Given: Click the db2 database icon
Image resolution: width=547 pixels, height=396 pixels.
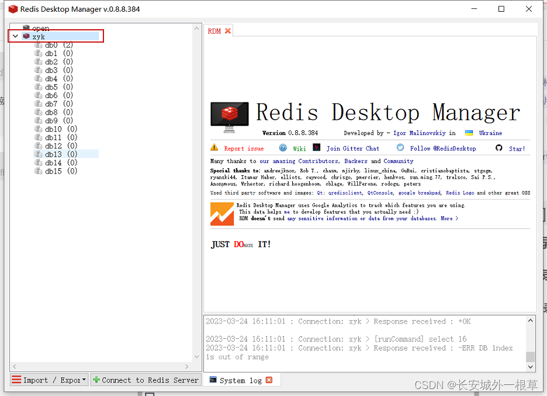Looking at the screenshot, I should point(39,62).
